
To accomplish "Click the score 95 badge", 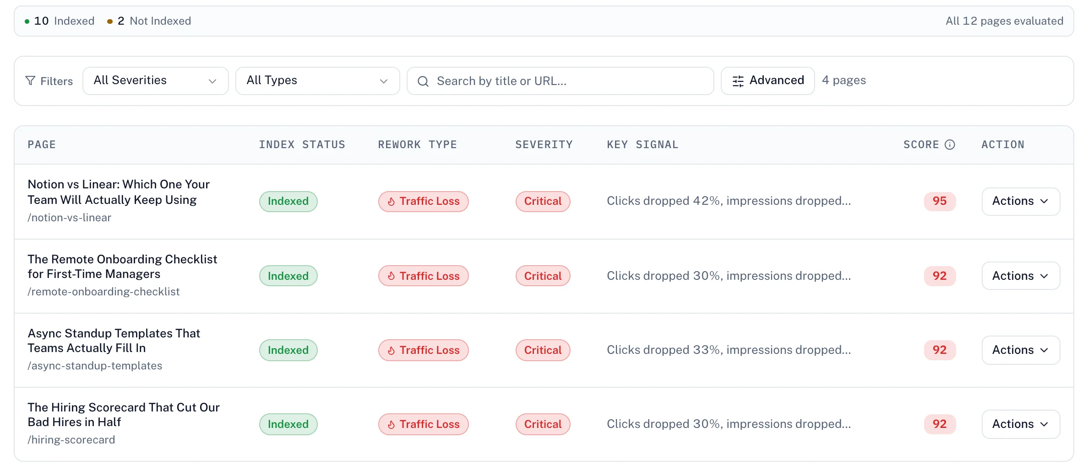I will click(x=940, y=201).
